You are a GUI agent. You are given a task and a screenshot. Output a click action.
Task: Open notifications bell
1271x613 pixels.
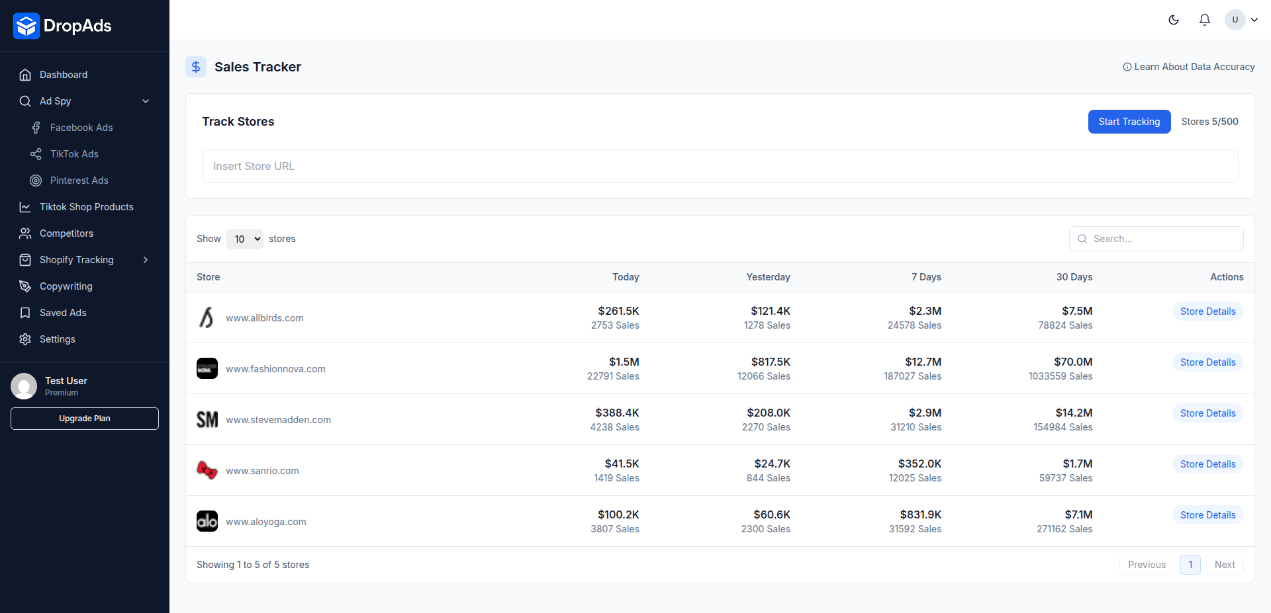coord(1205,20)
